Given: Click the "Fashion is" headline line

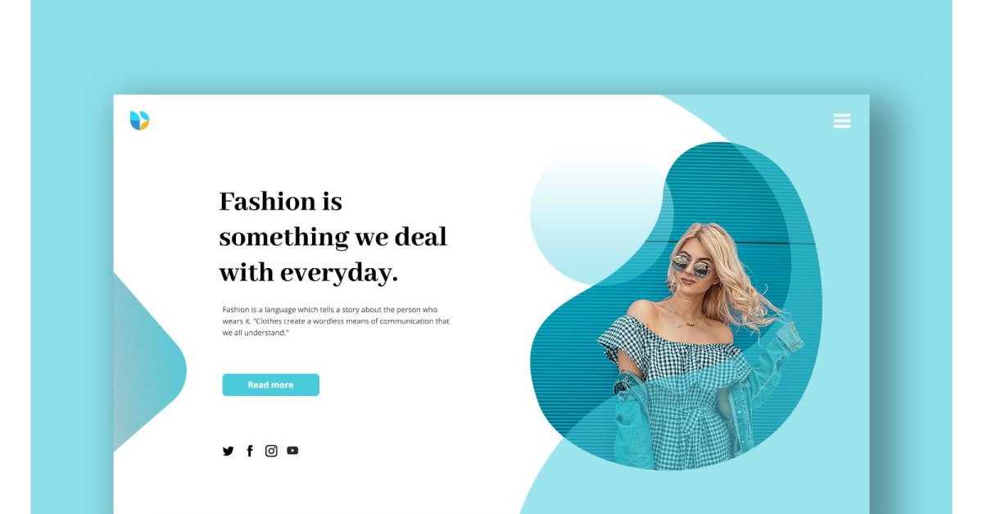Looking at the screenshot, I should point(280,201).
